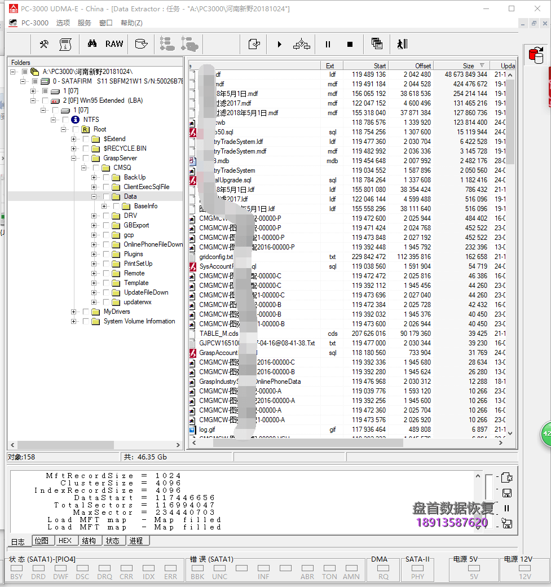The image size is (551, 587).
Task: Click the tree structure toolbar icon
Action: click(167, 44)
